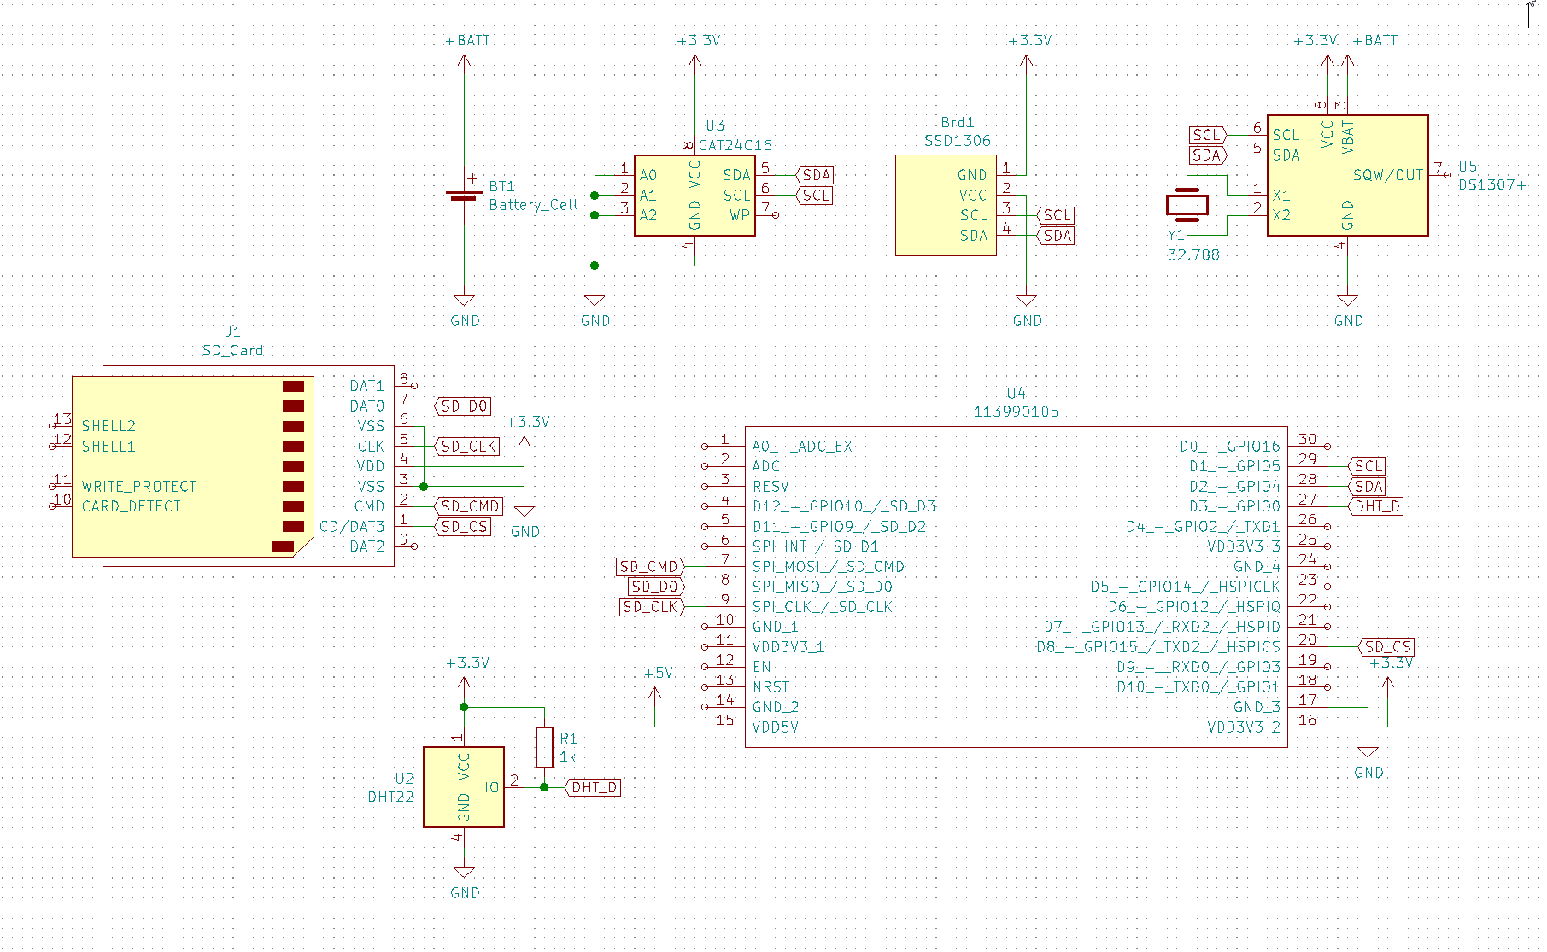Click the 'D0_-_GPIO16' pin name on U4

[x=1230, y=447]
